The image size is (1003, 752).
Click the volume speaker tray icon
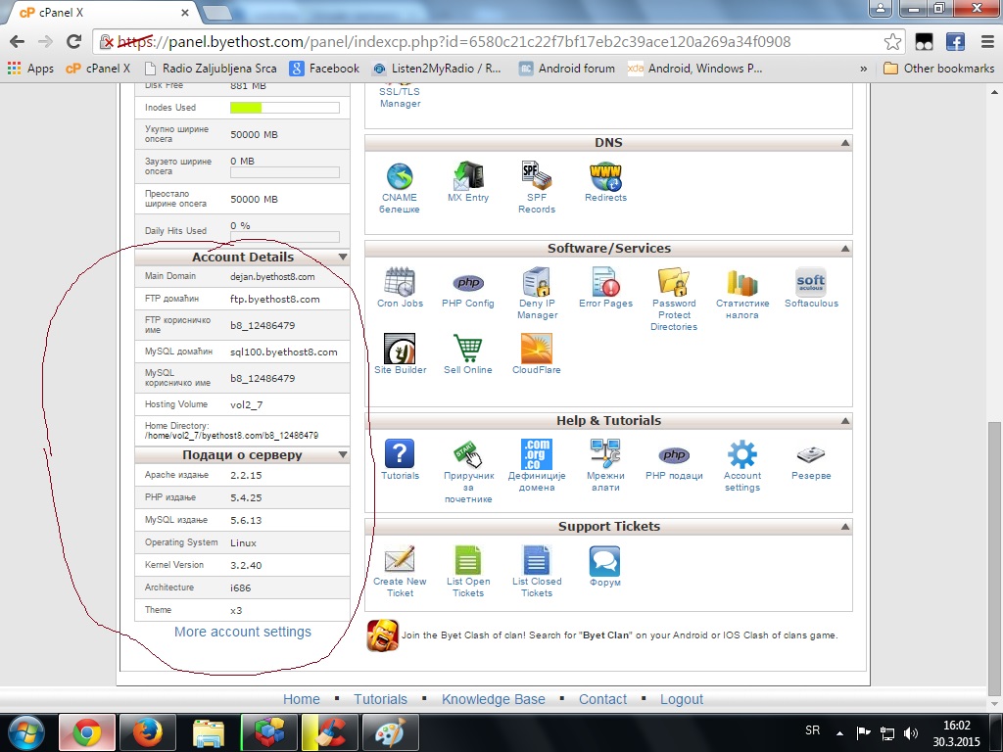pos(911,732)
